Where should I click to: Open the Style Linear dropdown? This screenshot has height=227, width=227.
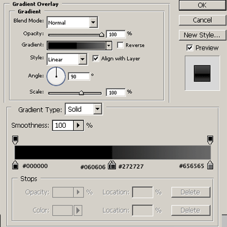(67, 60)
